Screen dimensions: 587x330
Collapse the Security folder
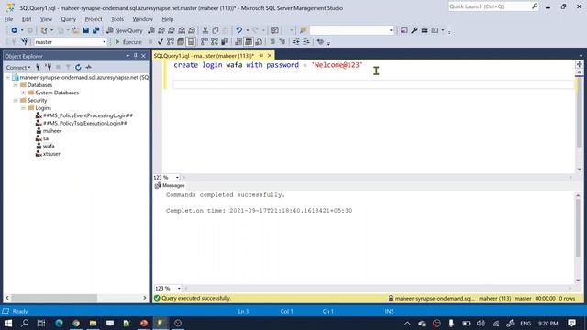point(16,101)
